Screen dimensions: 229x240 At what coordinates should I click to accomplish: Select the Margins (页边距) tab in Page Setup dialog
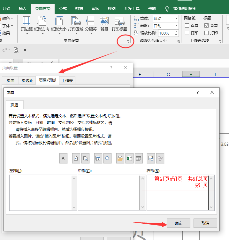[27, 80]
